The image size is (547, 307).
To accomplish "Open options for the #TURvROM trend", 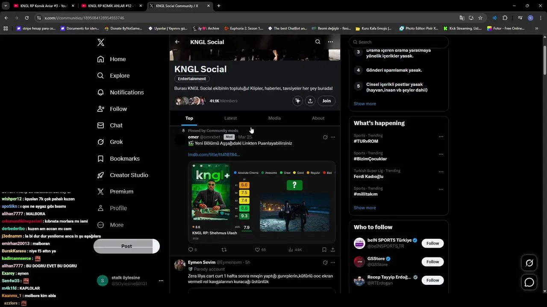I will coord(441,136).
